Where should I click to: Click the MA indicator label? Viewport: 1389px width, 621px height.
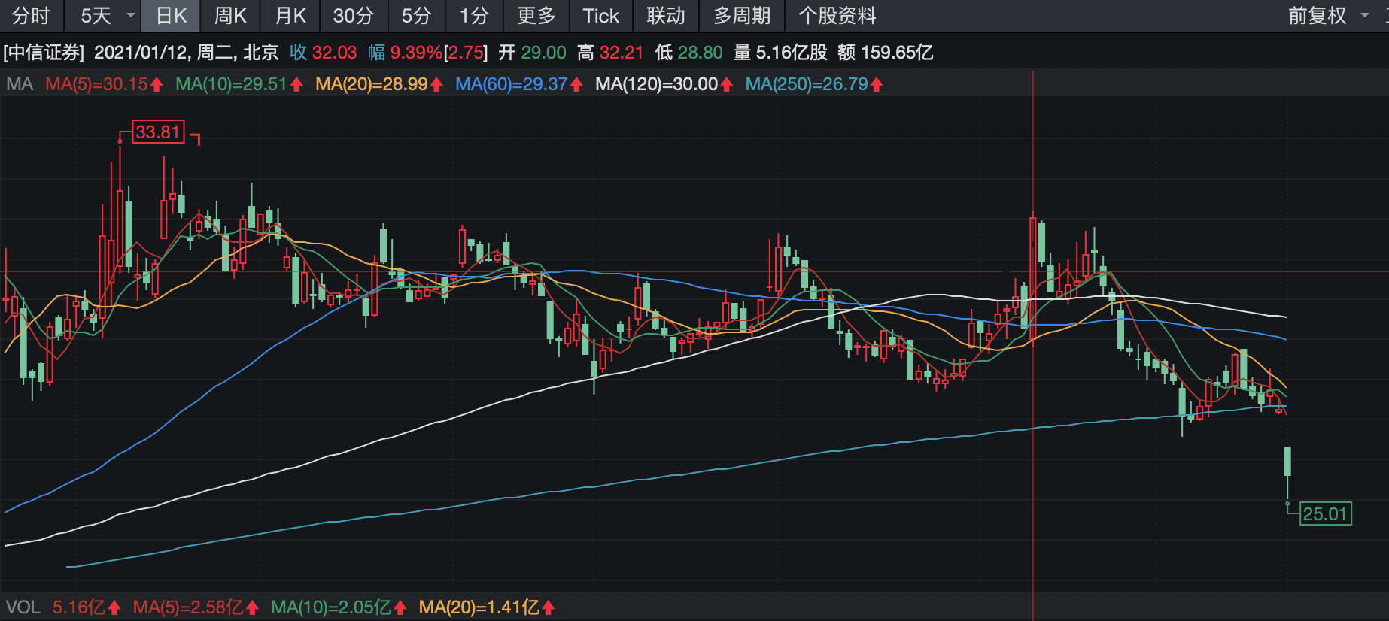coord(20,84)
